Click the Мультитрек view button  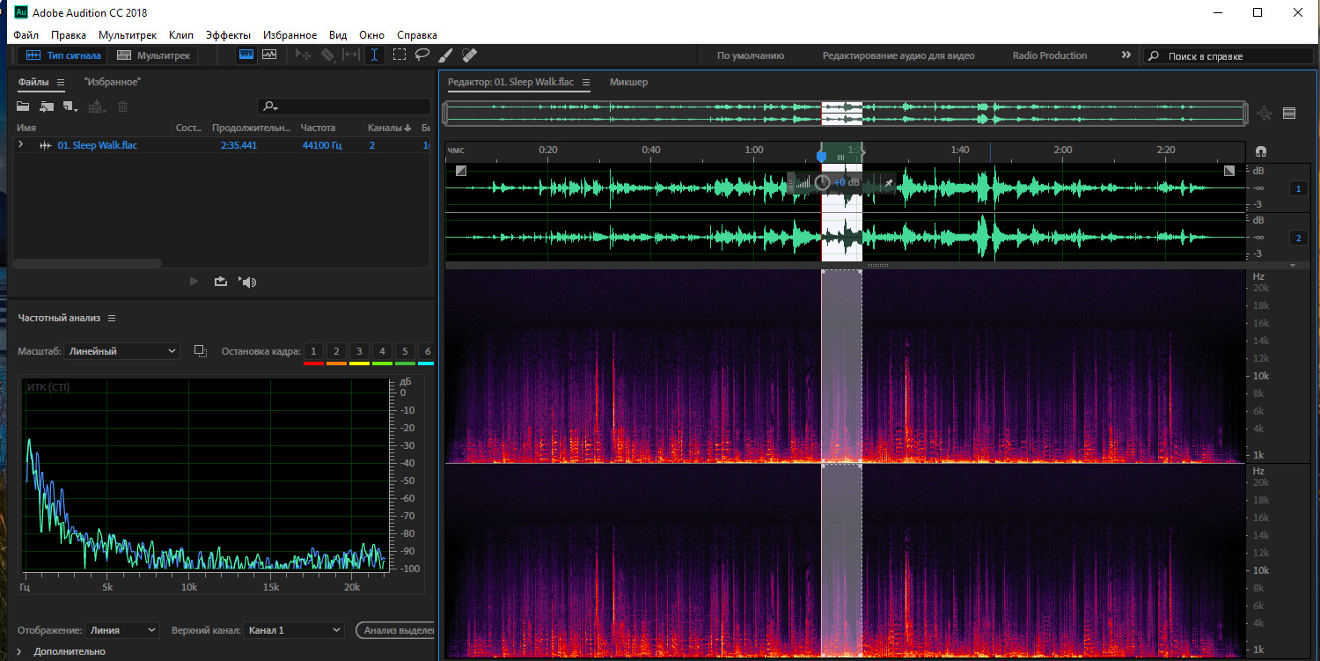tap(153, 55)
